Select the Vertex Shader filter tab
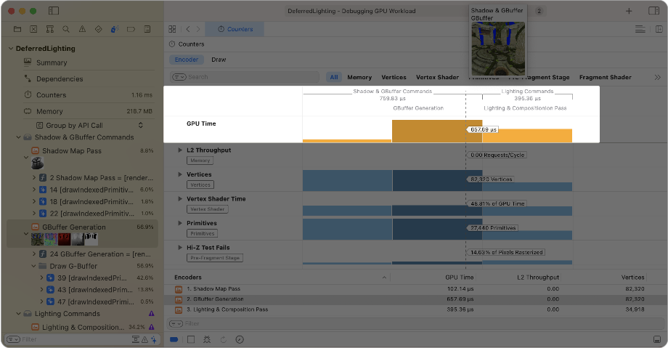This screenshot has height=348, width=668. click(437, 77)
